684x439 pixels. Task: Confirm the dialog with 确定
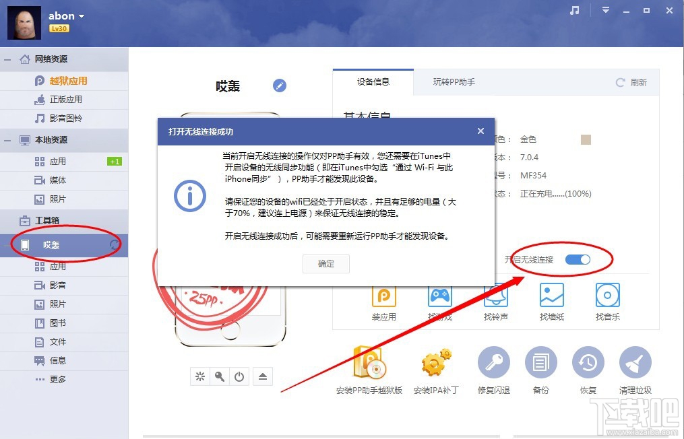pyautogui.click(x=325, y=263)
